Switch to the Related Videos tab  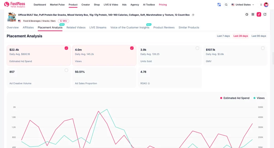pos(76,27)
